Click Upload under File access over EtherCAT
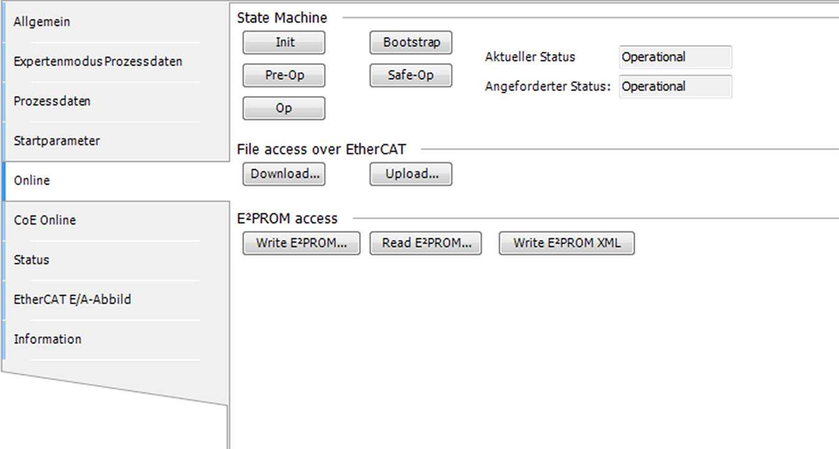Screen dimensions: 839x449 pos(411,175)
